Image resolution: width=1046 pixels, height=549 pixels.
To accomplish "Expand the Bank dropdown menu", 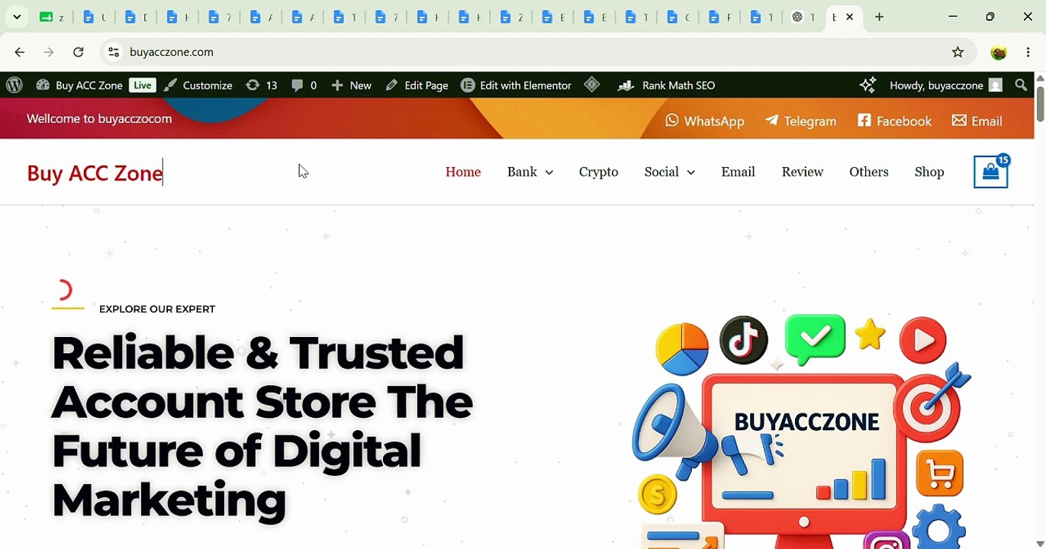I will pos(530,172).
